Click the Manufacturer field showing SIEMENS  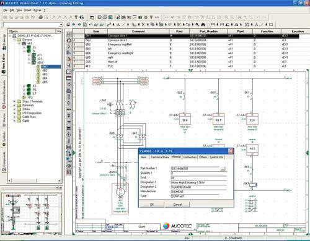pos(198,192)
